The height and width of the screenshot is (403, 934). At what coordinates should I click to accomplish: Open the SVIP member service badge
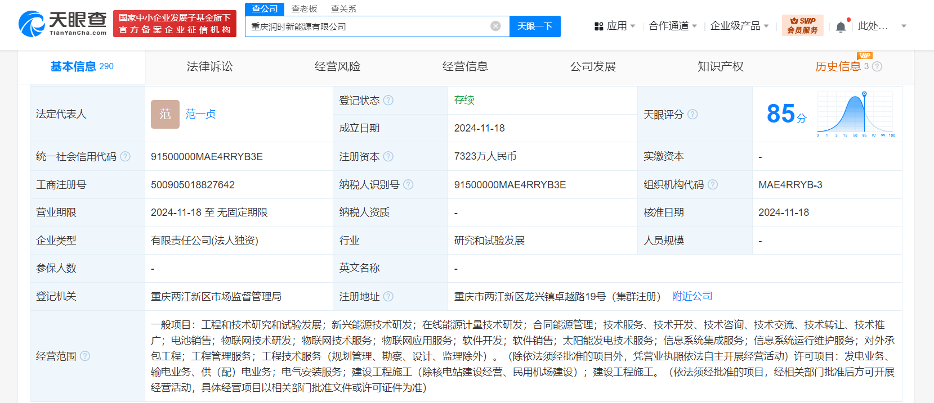tap(802, 26)
